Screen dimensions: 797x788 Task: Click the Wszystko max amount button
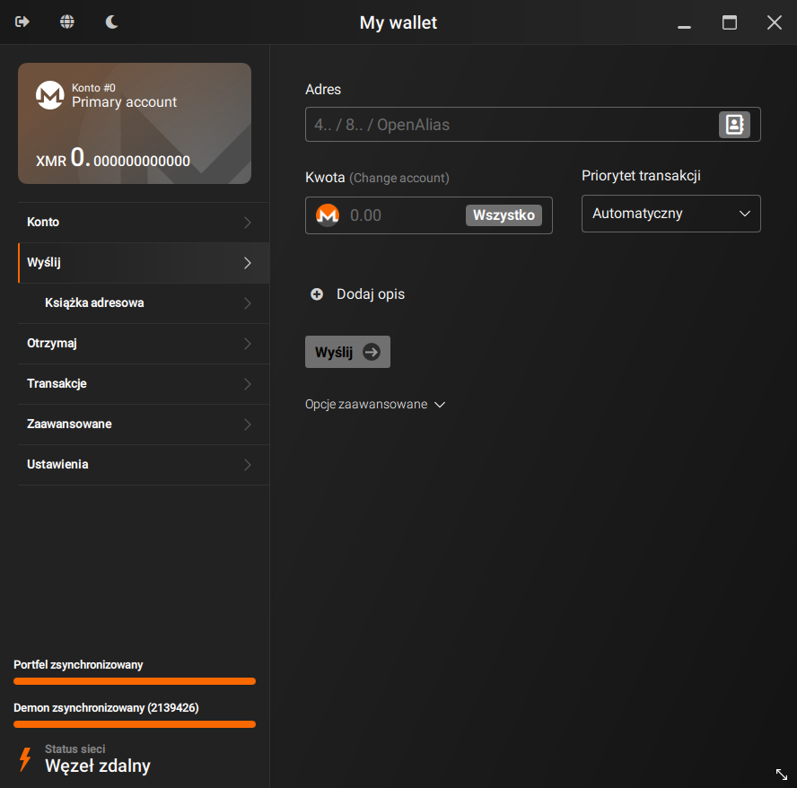point(504,215)
